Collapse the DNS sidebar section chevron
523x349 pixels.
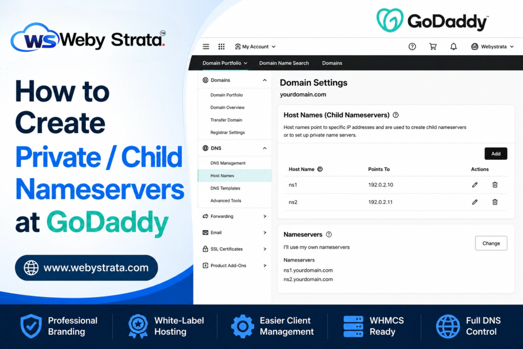tap(265, 148)
